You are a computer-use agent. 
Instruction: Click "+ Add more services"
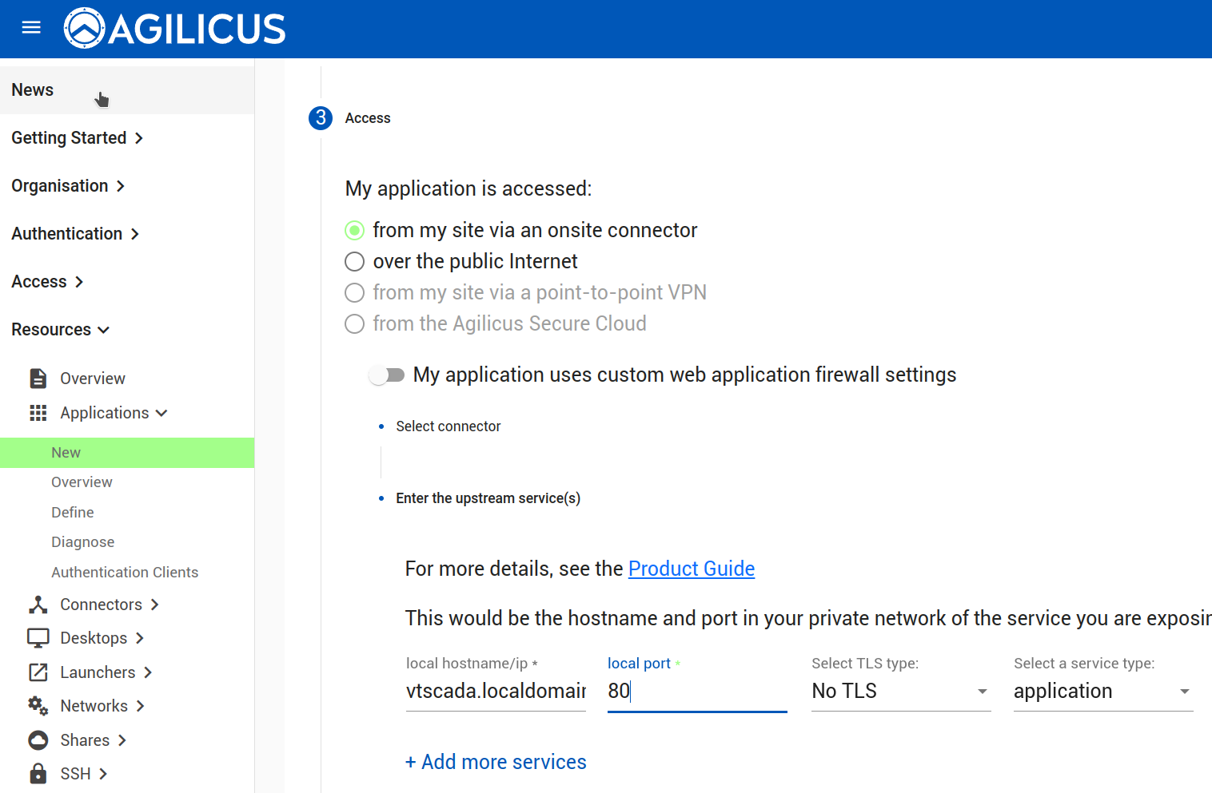pyautogui.click(x=496, y=762)
